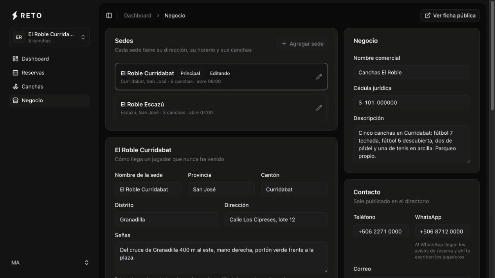Open Reservas in the sidebar
Image resolution: width=495 pixels, height=278 pixels.
49,73
